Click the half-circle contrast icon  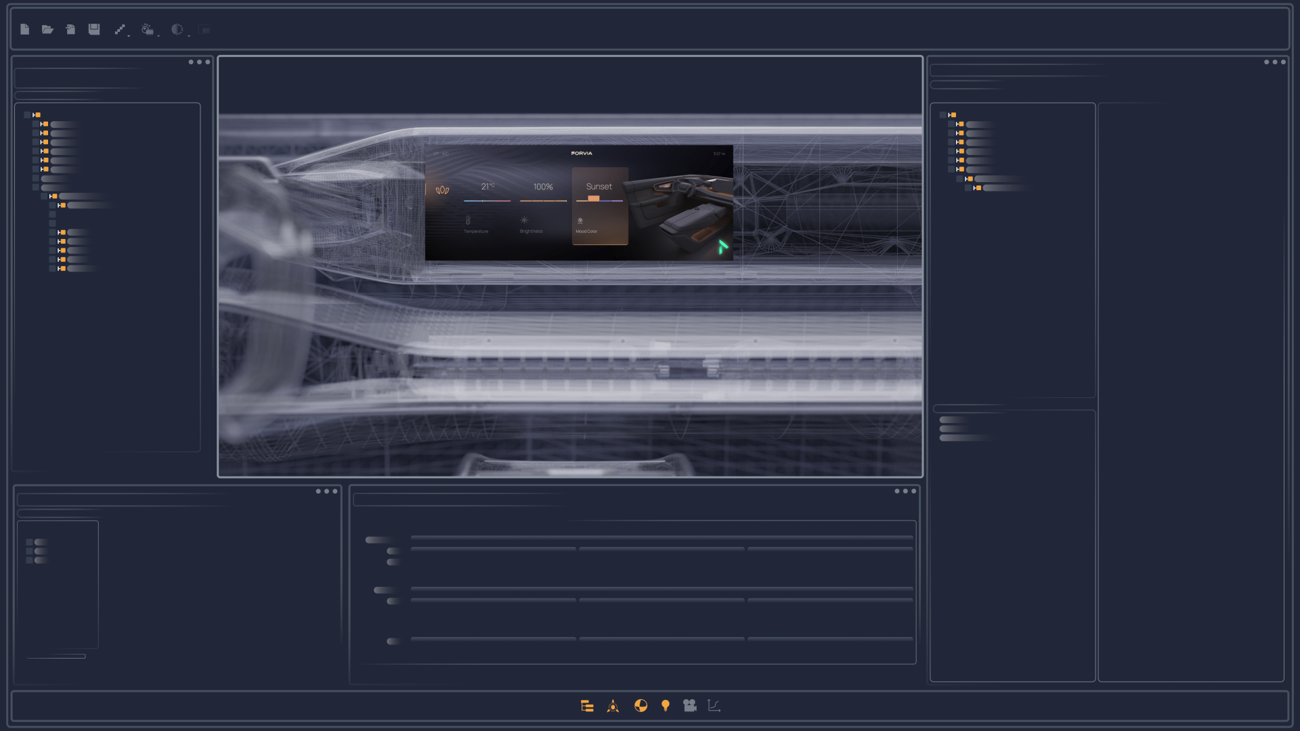177,29
